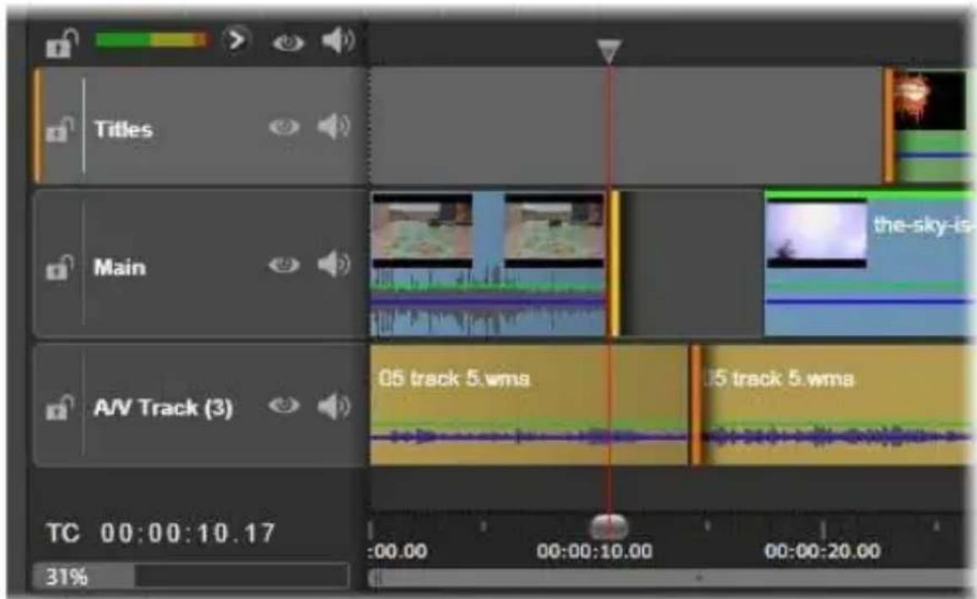
Task: Click the scrubber handle on the time ruler
Action: coord(609,526)
